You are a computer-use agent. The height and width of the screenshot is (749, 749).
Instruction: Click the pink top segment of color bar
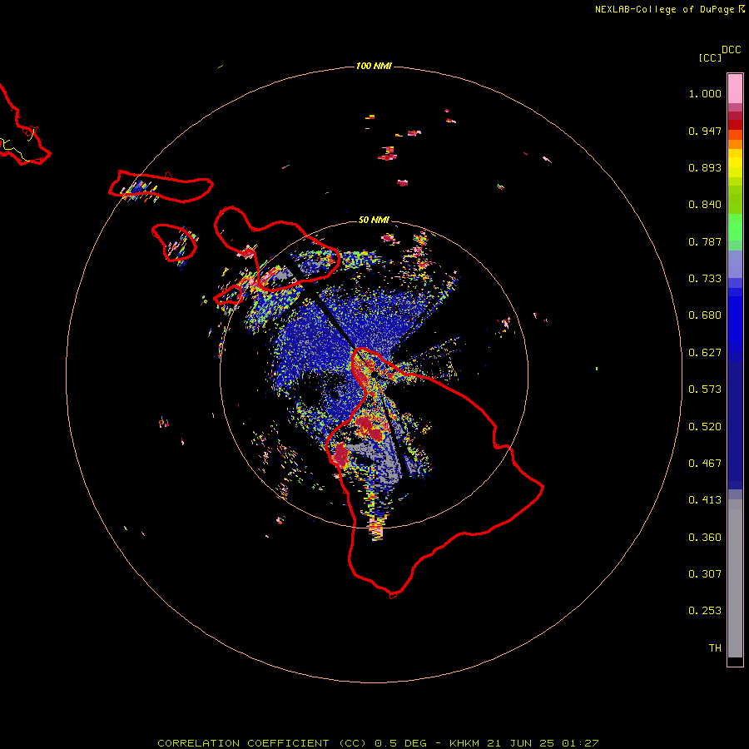735,88
